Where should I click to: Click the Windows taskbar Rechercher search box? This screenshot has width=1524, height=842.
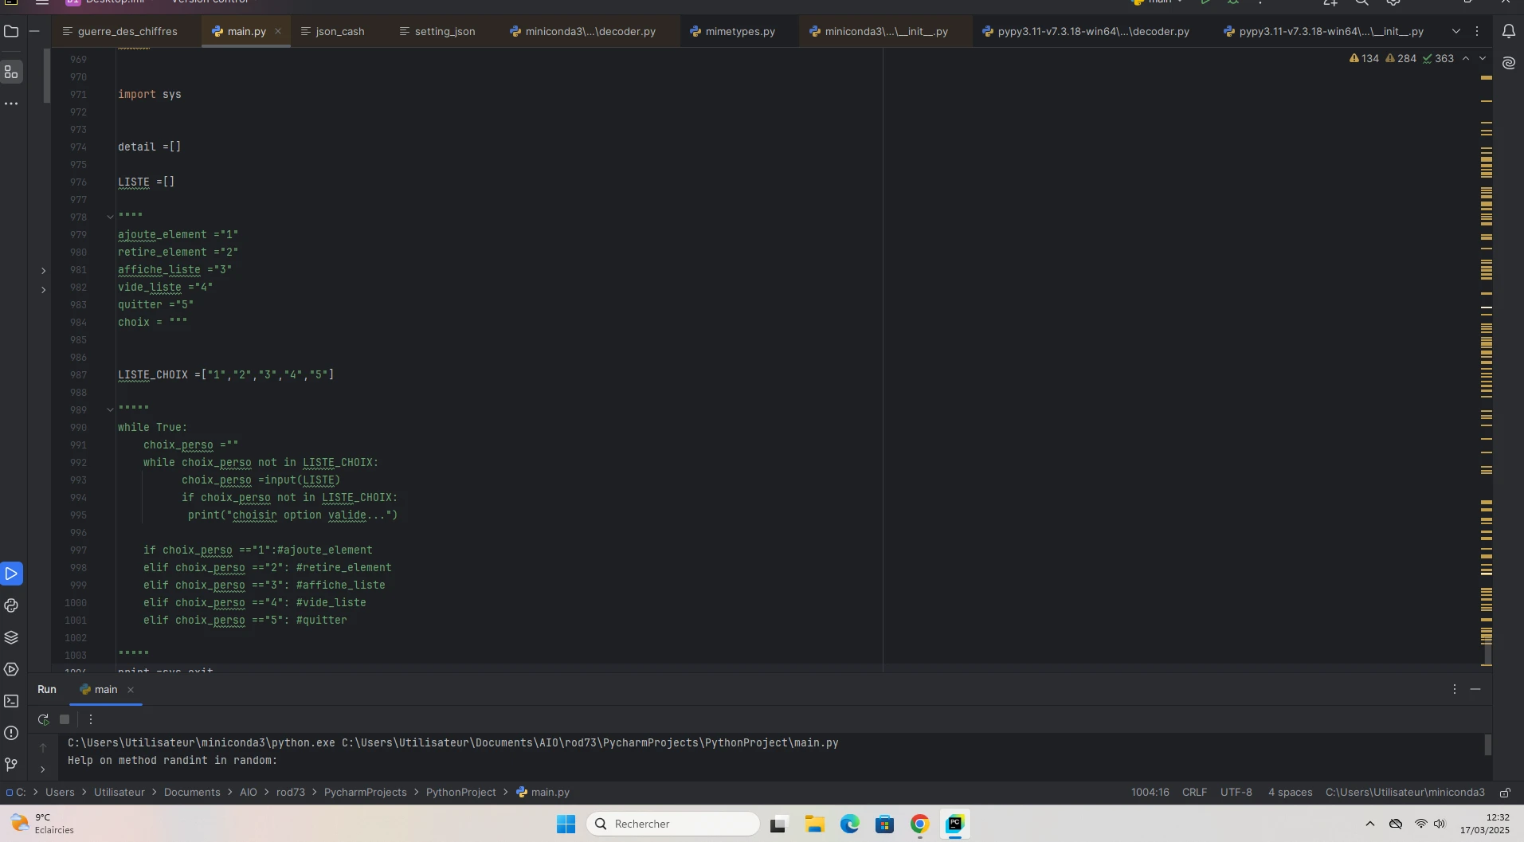coord(673,824)
